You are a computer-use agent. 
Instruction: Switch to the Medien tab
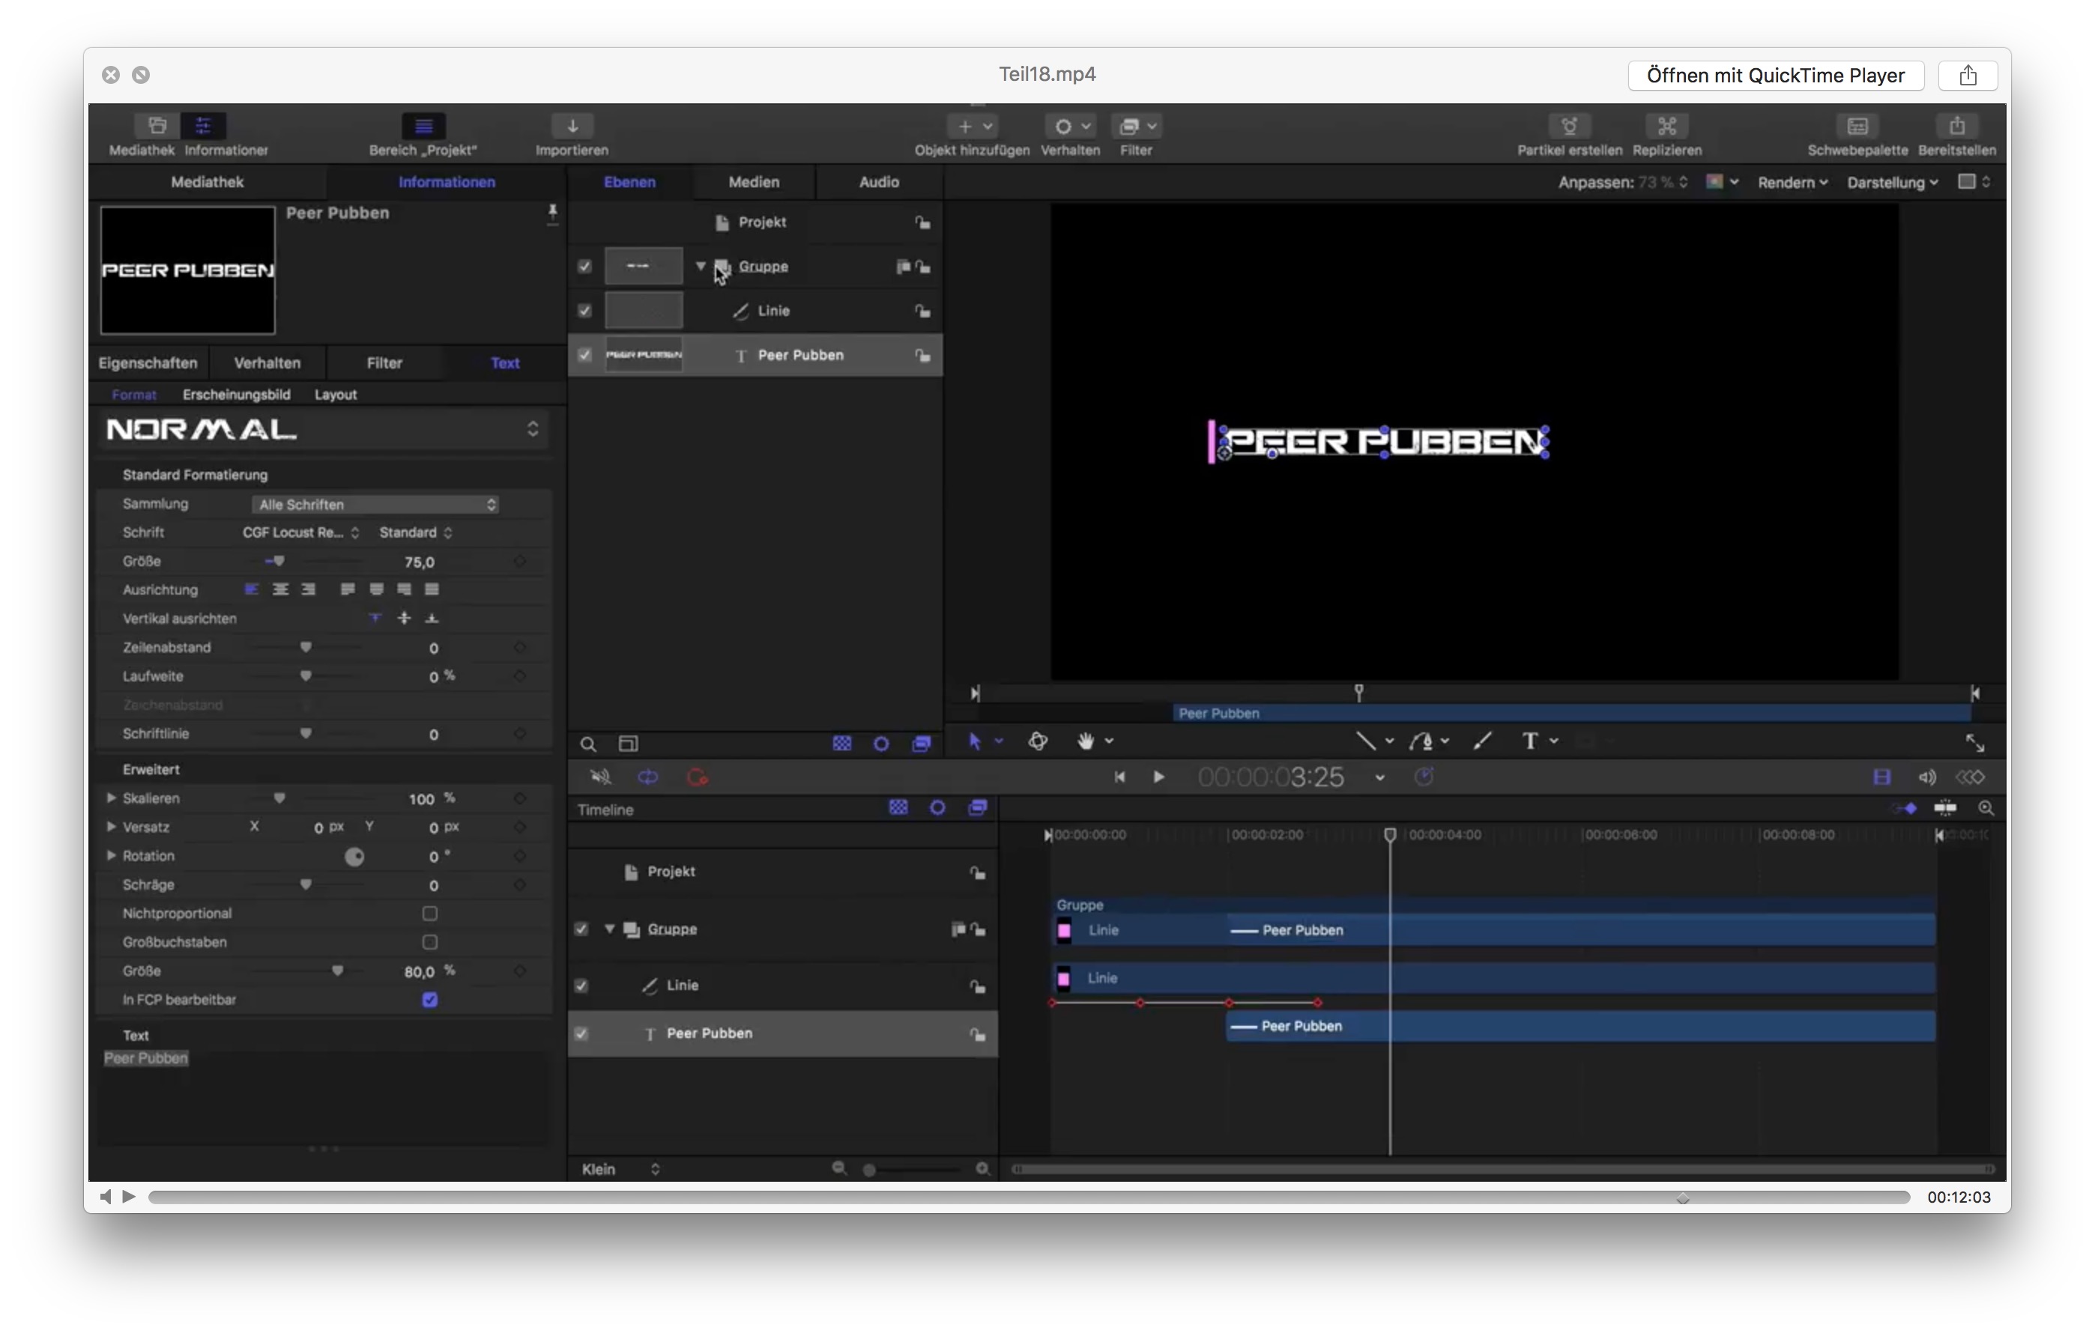pos(754,182)
